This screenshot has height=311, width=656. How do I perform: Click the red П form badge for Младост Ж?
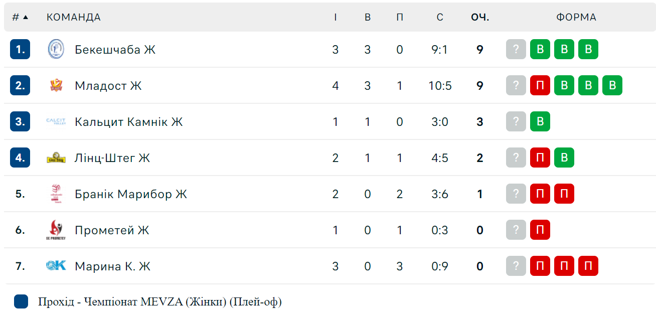540,85
